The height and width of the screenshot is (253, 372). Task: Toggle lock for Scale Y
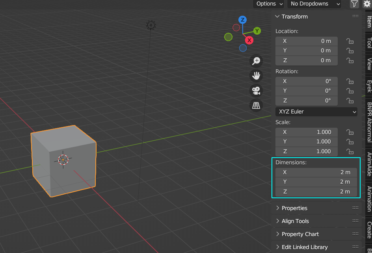click(x=350, y=142)
